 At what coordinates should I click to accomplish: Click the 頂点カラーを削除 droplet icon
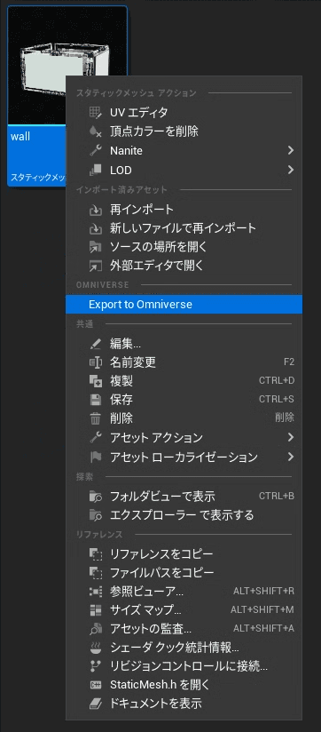click(x=95, y=131)
